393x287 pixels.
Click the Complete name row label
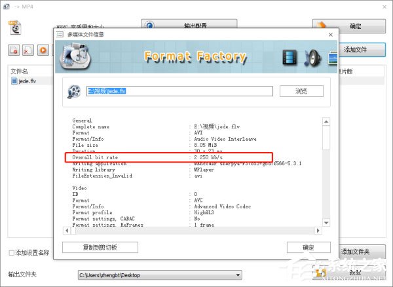[x=91, y=126]
